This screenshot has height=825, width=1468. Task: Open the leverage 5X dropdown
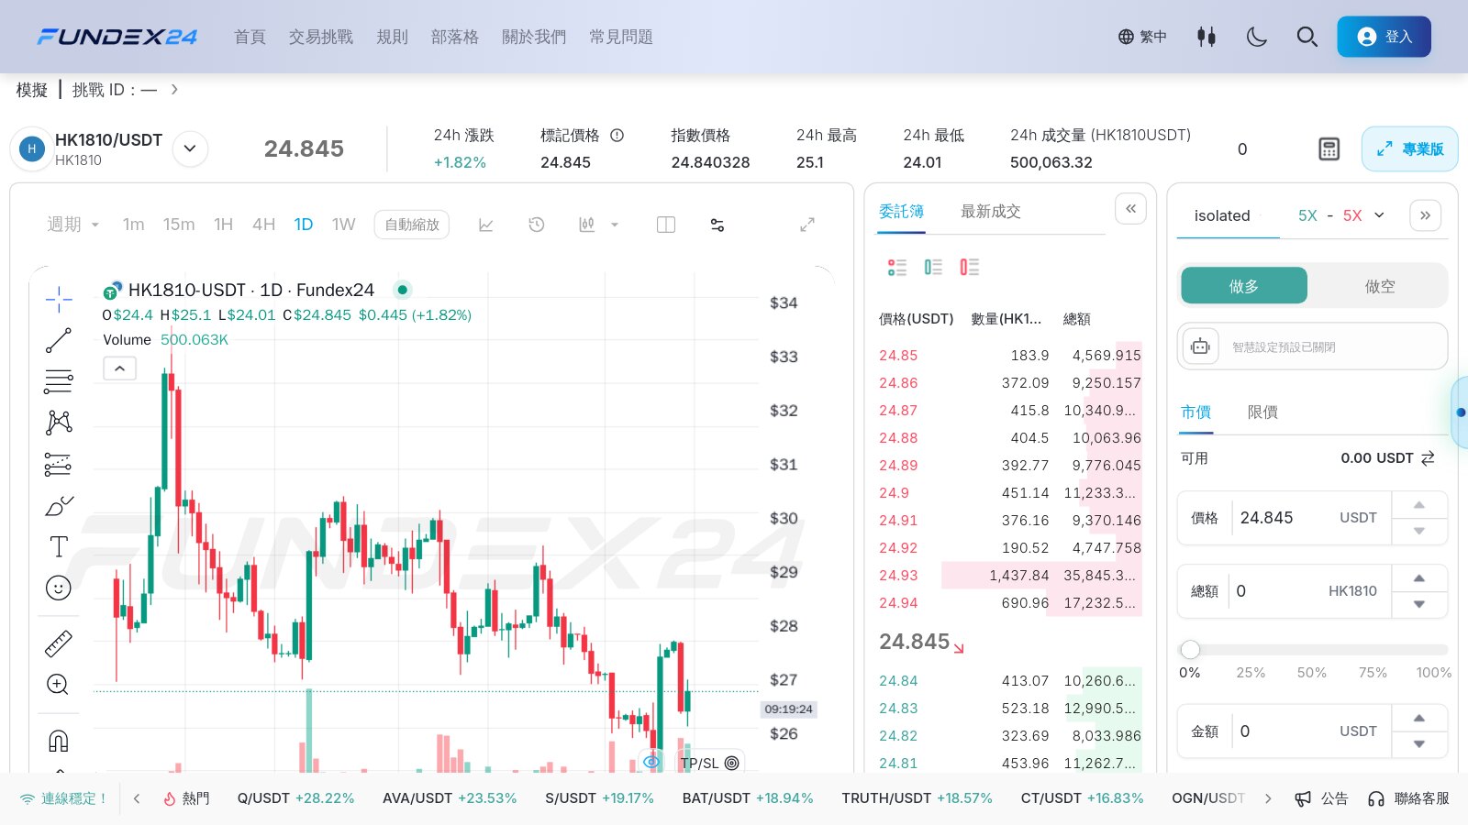click(1340, 215)
